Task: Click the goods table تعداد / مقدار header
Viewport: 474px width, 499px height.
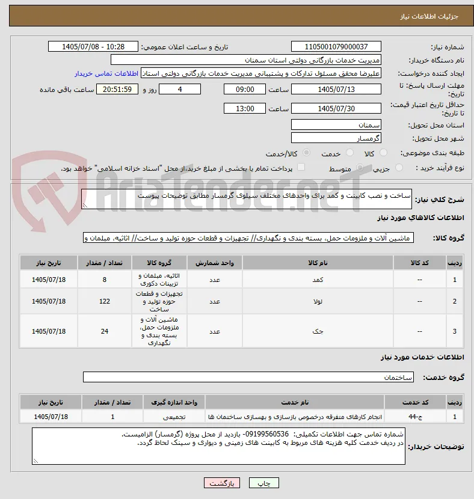Action: (105, 263)
